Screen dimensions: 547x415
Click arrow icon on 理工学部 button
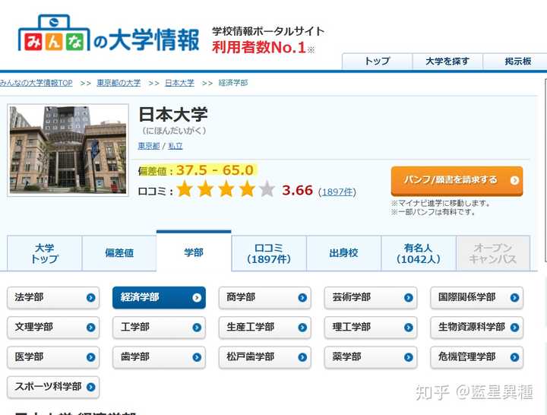coord(409,328)
